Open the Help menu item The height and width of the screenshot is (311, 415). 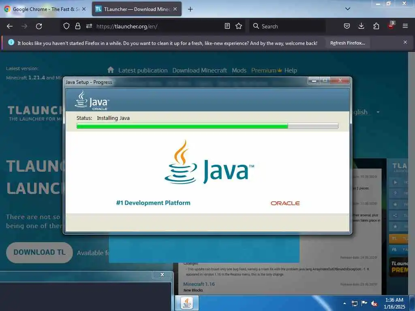291,70
